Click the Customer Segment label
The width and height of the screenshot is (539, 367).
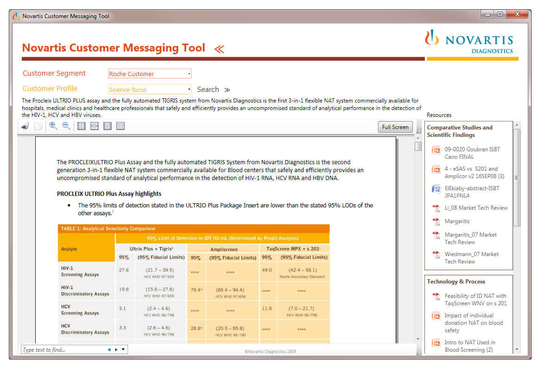(x=54, y=73)
